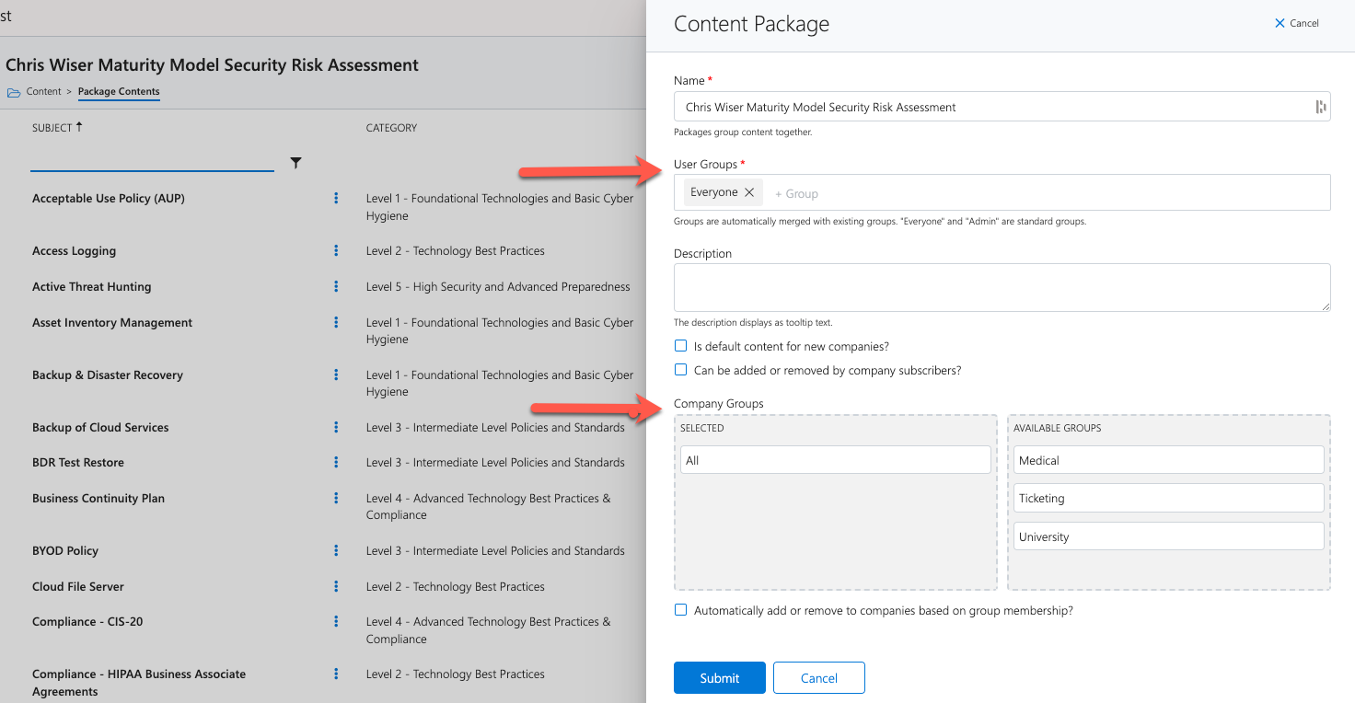Select the Medical available group
Screen dimensions: 1355x703
click(1169, 460)
